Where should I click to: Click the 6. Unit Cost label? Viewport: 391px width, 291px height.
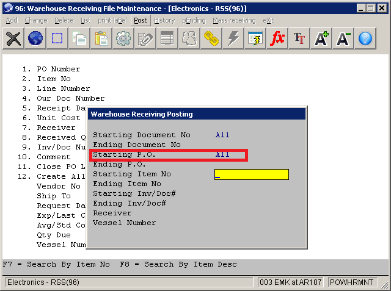(51, 118)
